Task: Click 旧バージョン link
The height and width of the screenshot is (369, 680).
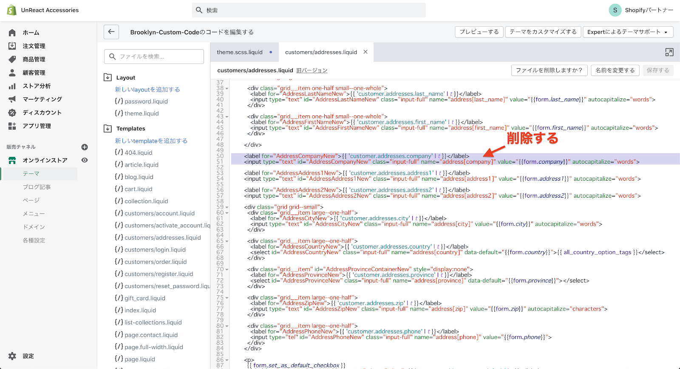Action: pos(312,70)
